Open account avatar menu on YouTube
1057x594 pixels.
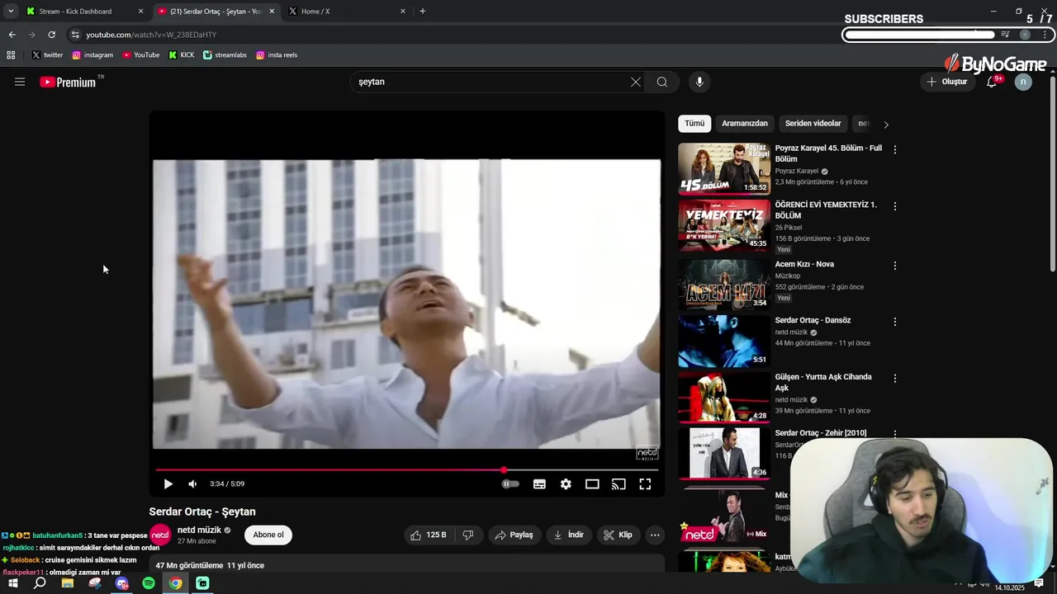(x=1023, y=82)
